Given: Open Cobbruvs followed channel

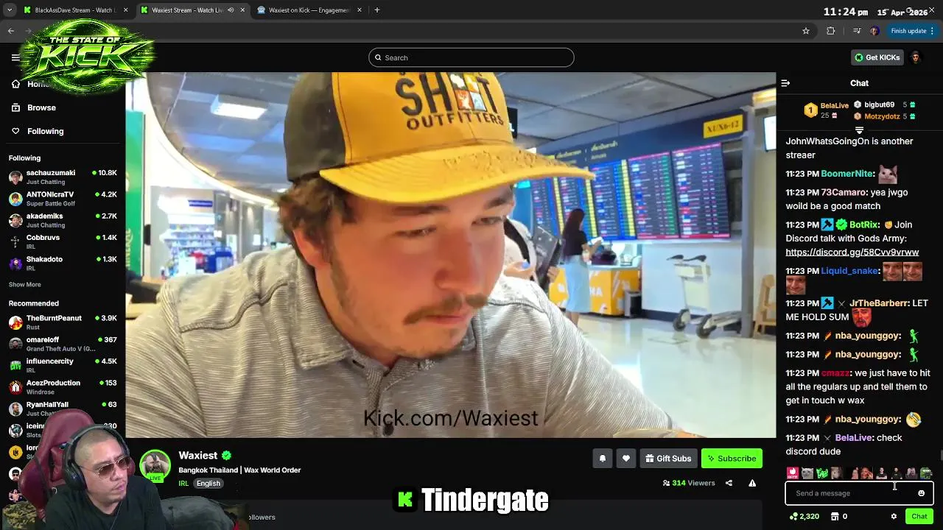Looking at the screenshot, I should 63,241.
